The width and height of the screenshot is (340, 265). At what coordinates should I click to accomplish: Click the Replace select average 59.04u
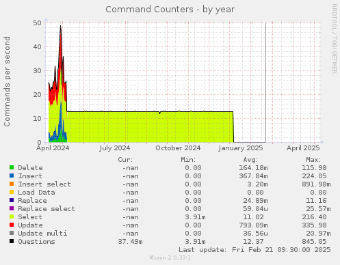[x=255, y=209]
